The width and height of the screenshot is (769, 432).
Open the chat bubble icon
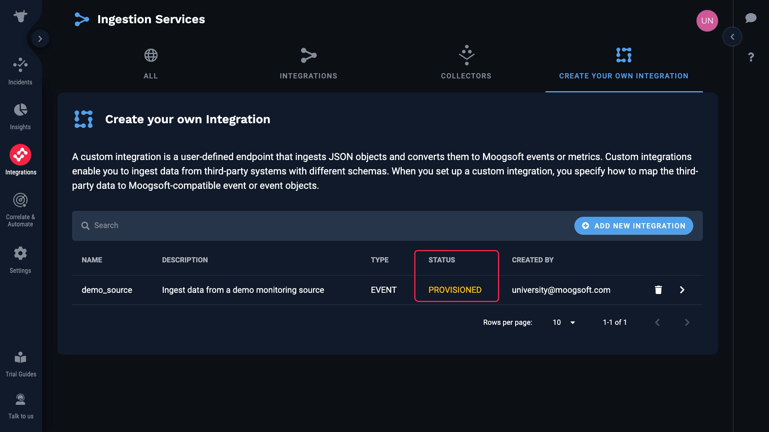pyautogui.click(x=751, y=18)
